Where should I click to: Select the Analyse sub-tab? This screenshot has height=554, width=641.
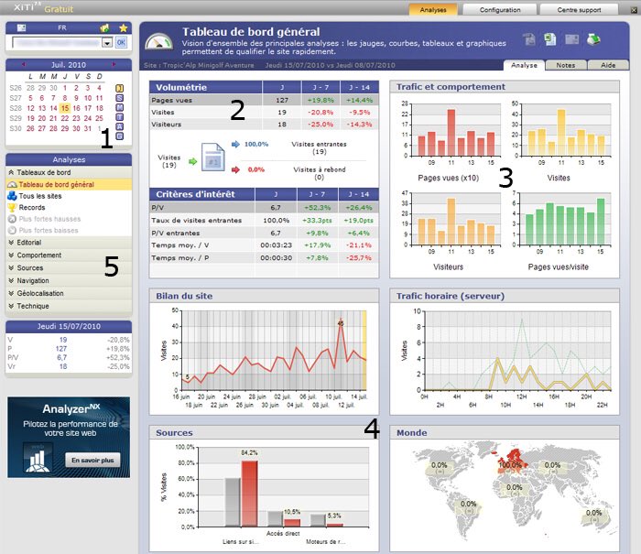pyautogui.click(x=524, y=65)
